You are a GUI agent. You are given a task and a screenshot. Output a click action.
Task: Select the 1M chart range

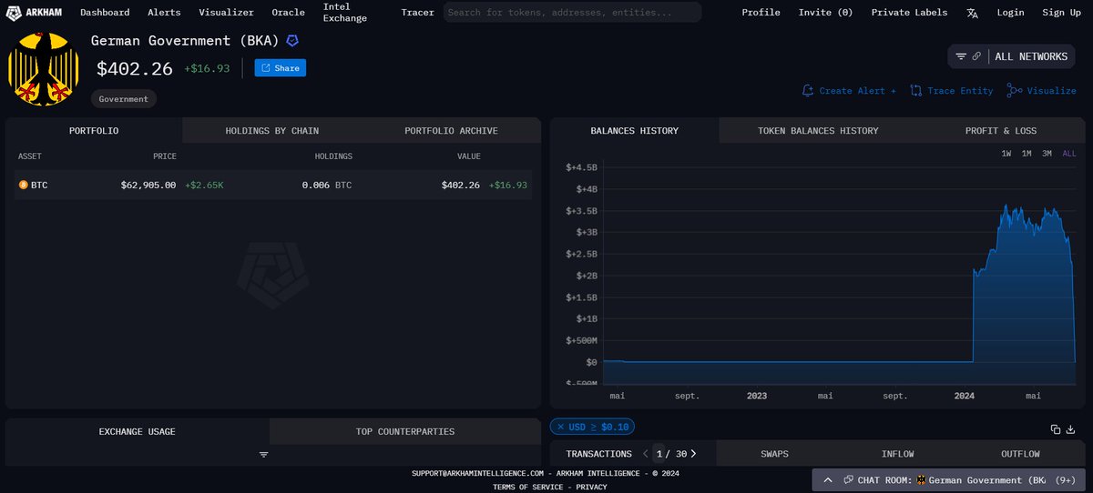pyautogui.click(x=1027, y=154)
